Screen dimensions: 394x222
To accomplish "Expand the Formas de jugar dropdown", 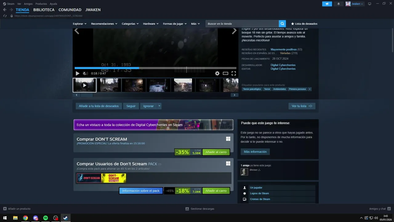I will click(175, 24).
